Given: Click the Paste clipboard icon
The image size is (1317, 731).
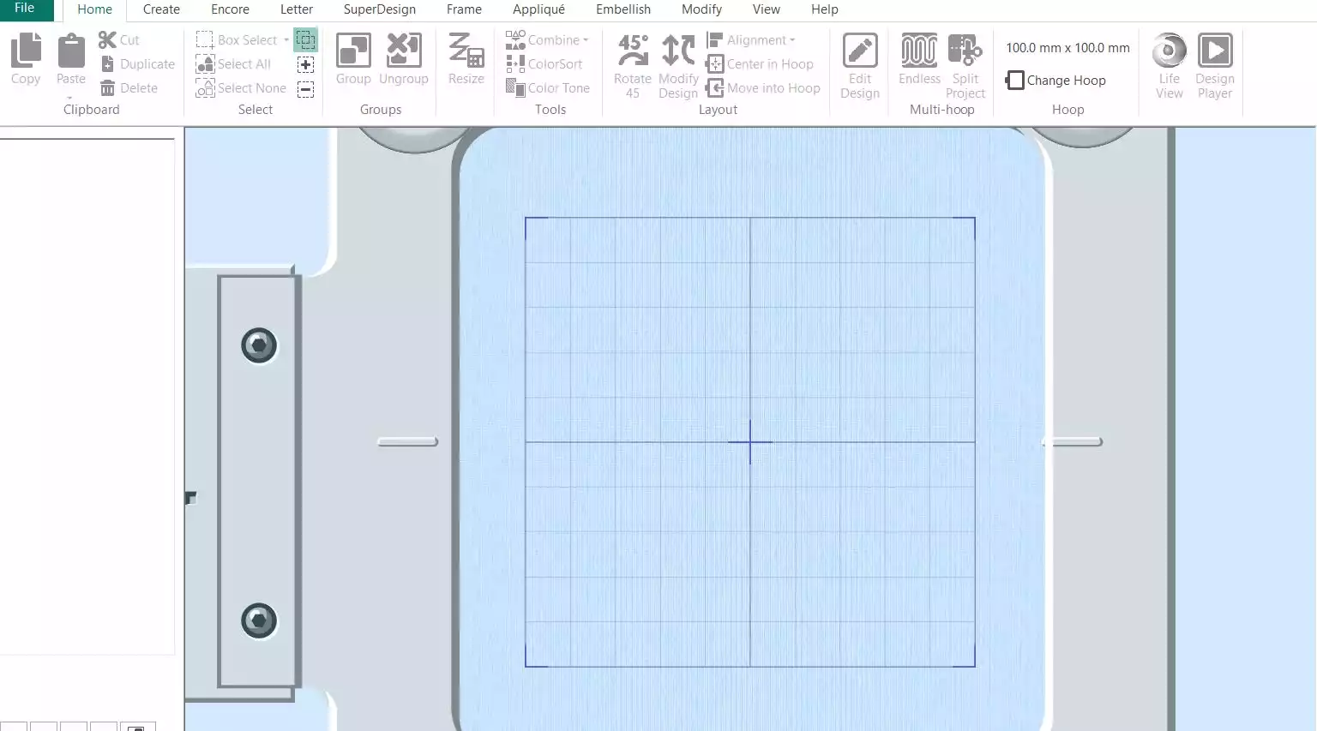Looking at the screenshot, I should tap(71, 51).
